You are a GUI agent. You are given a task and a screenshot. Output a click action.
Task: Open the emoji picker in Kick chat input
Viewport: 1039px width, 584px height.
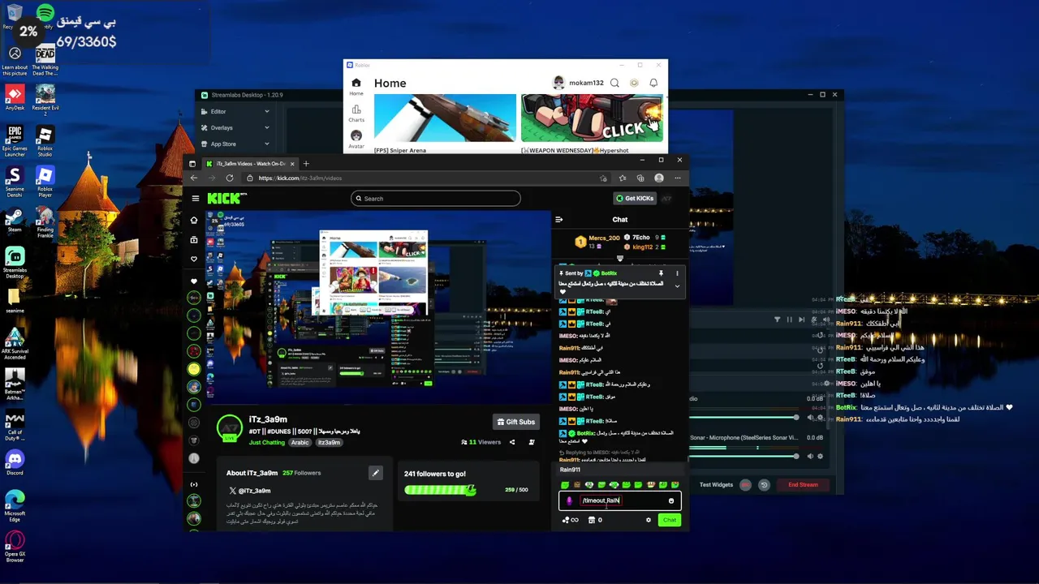pos(671,500)
